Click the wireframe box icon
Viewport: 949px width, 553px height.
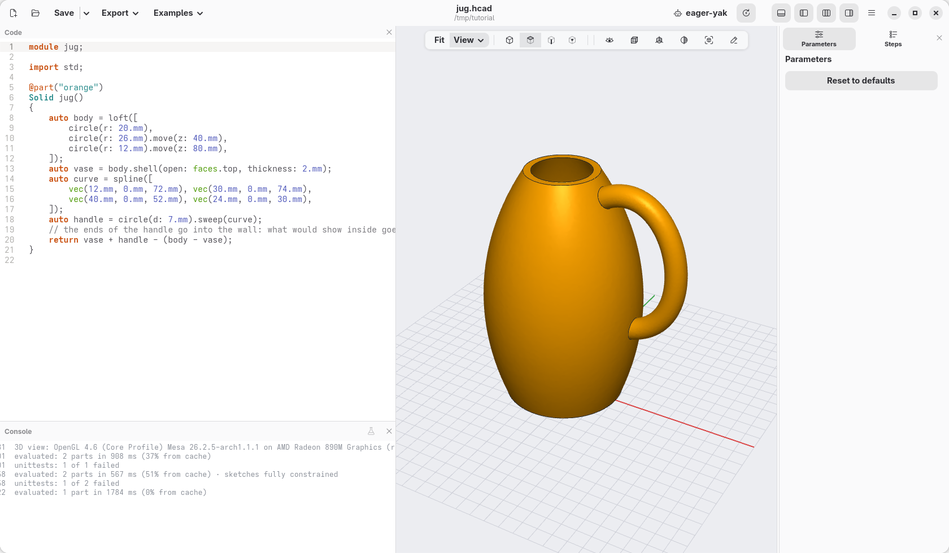tap(634, 40)
